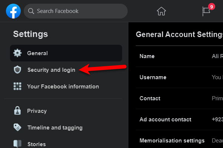Open Timeline and tagging settings
The height and width of the screenshot is (148, 223).
[55, 128]
